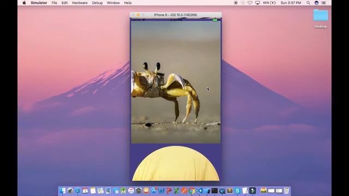Open the Window menu
The image size is (349, 196).
113,3
